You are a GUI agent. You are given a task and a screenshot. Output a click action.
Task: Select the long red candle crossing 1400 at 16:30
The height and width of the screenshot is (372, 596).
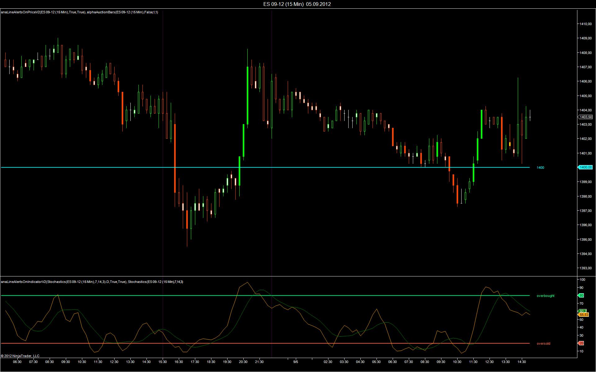(175, 158)
